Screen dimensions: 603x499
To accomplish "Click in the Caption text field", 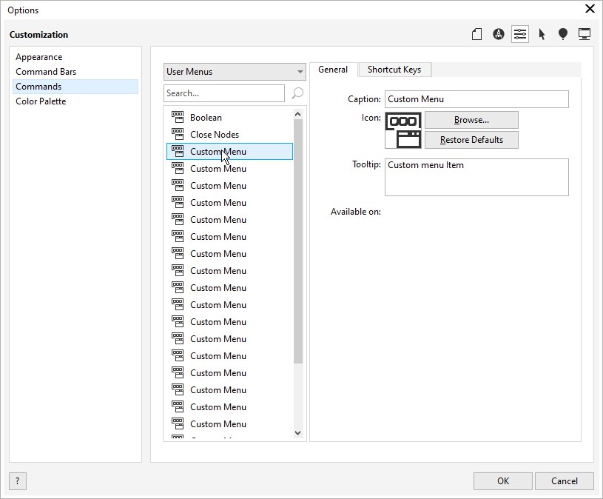I will point(476,99).
